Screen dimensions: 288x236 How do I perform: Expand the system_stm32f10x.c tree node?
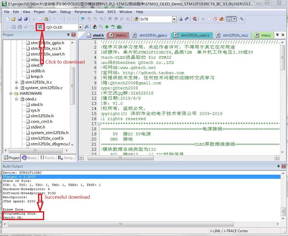click(17, 88)
